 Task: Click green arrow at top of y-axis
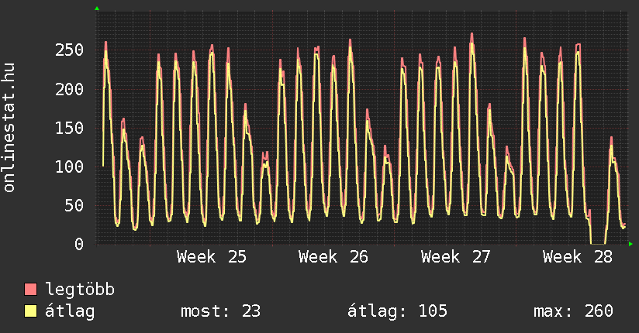pos(97,9)
